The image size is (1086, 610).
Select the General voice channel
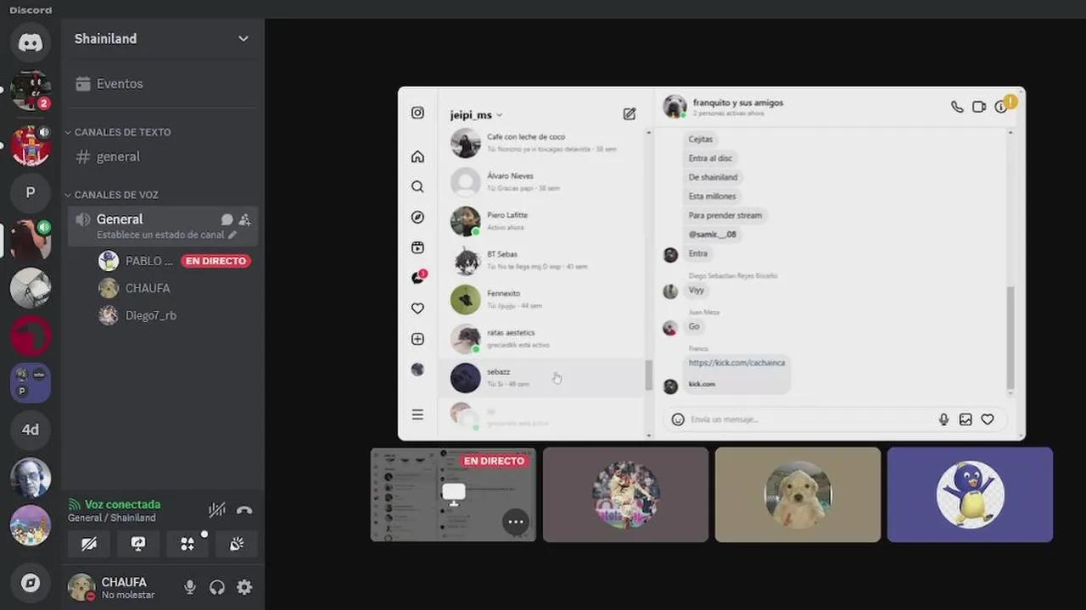point(162,225)
